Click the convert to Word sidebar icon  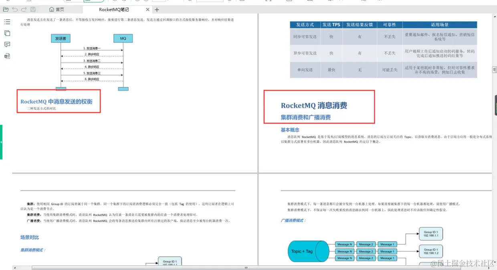point(7,56)
